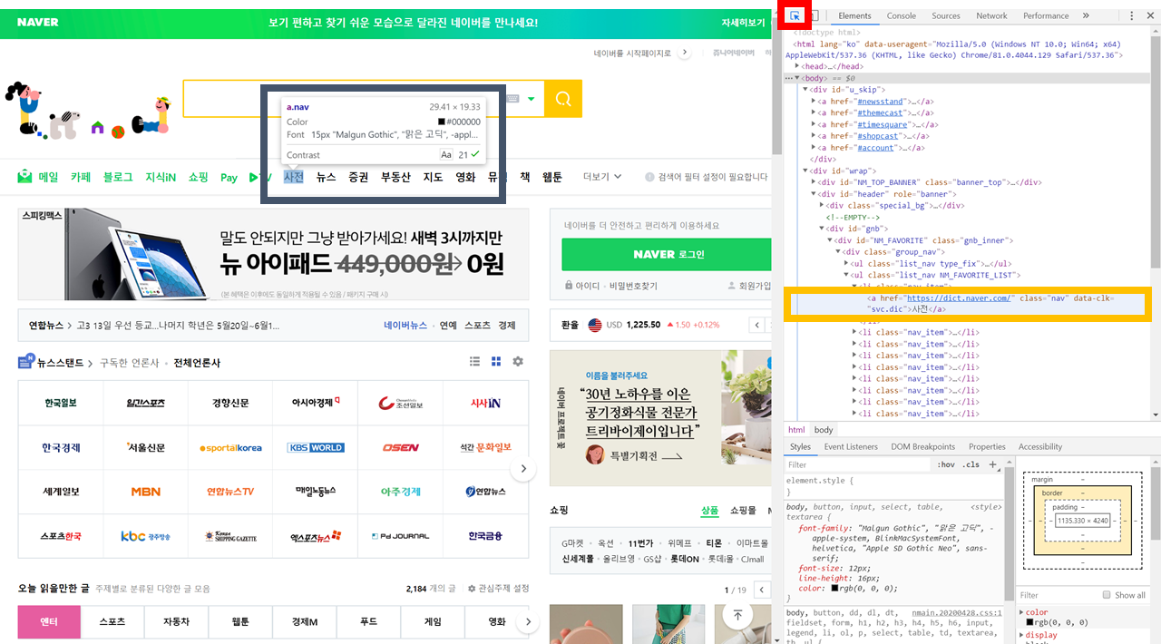Open the 지식iN navigation link
The height and width of the screenshot is (644, 1161).
point(161,177)
